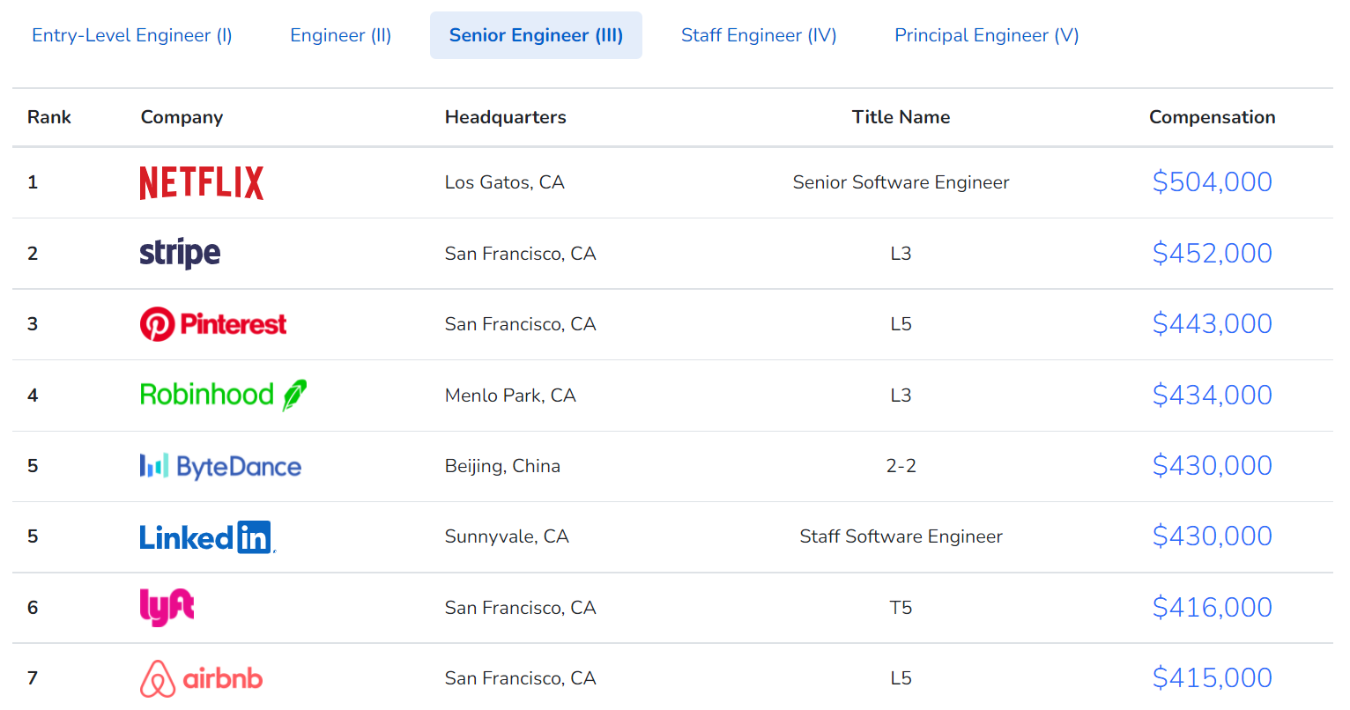Screen dimensions: 1350x710
Task: Switch to Entry-Level Engineer (I) tab
Action: [132, 35]
